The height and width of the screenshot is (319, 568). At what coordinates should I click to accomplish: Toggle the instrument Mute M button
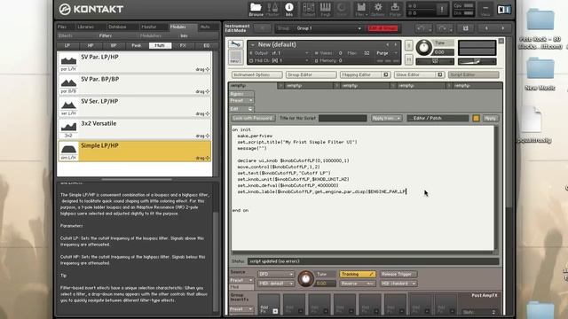point(409,59)
